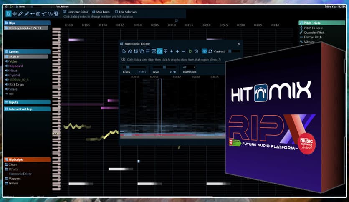Open the Tempo scripts folder

(x=11, y=183)
